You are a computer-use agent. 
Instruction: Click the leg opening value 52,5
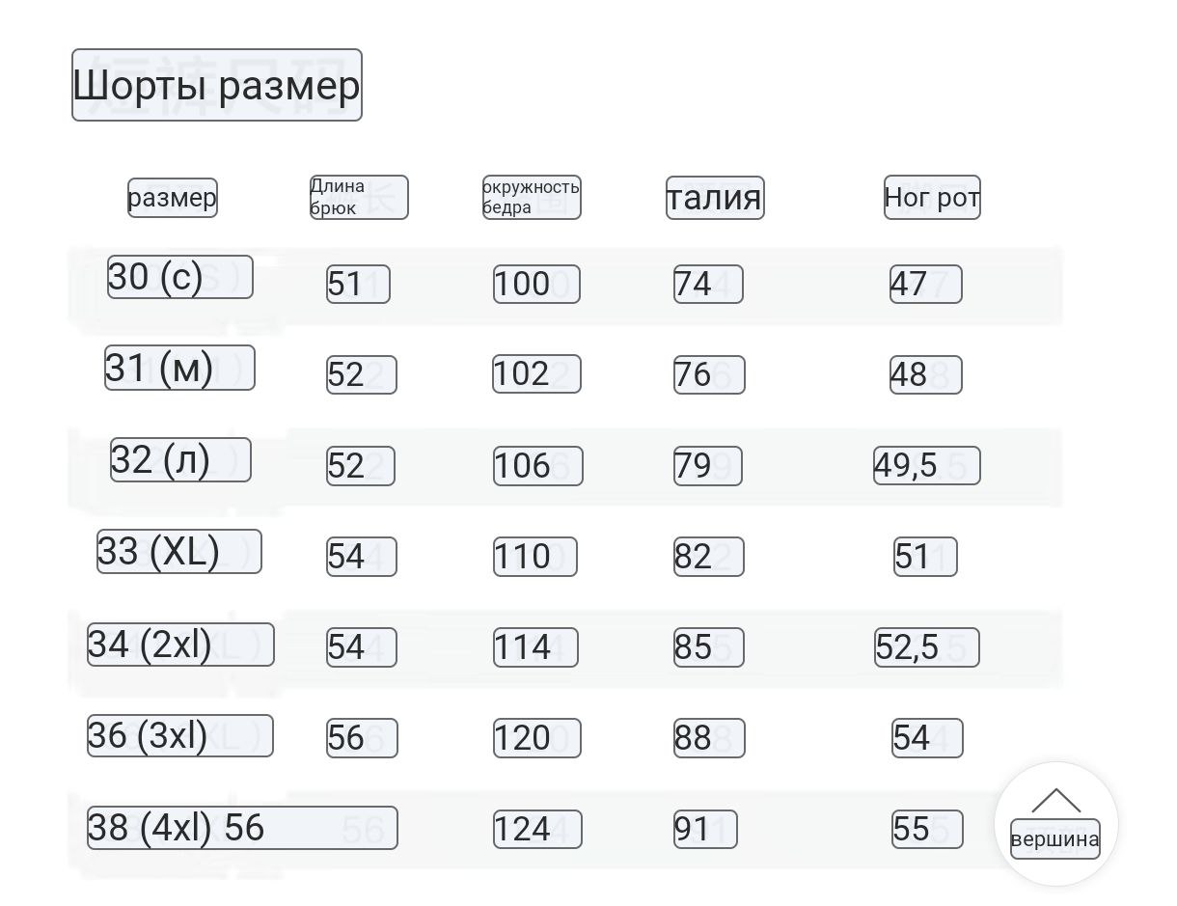[927, 647]
